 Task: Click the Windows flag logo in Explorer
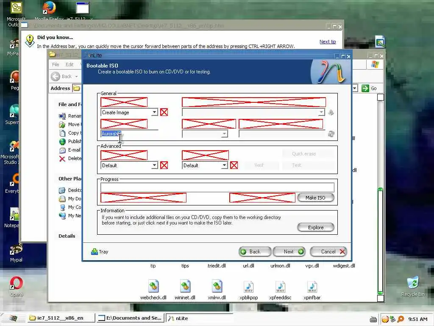point(375,65)
